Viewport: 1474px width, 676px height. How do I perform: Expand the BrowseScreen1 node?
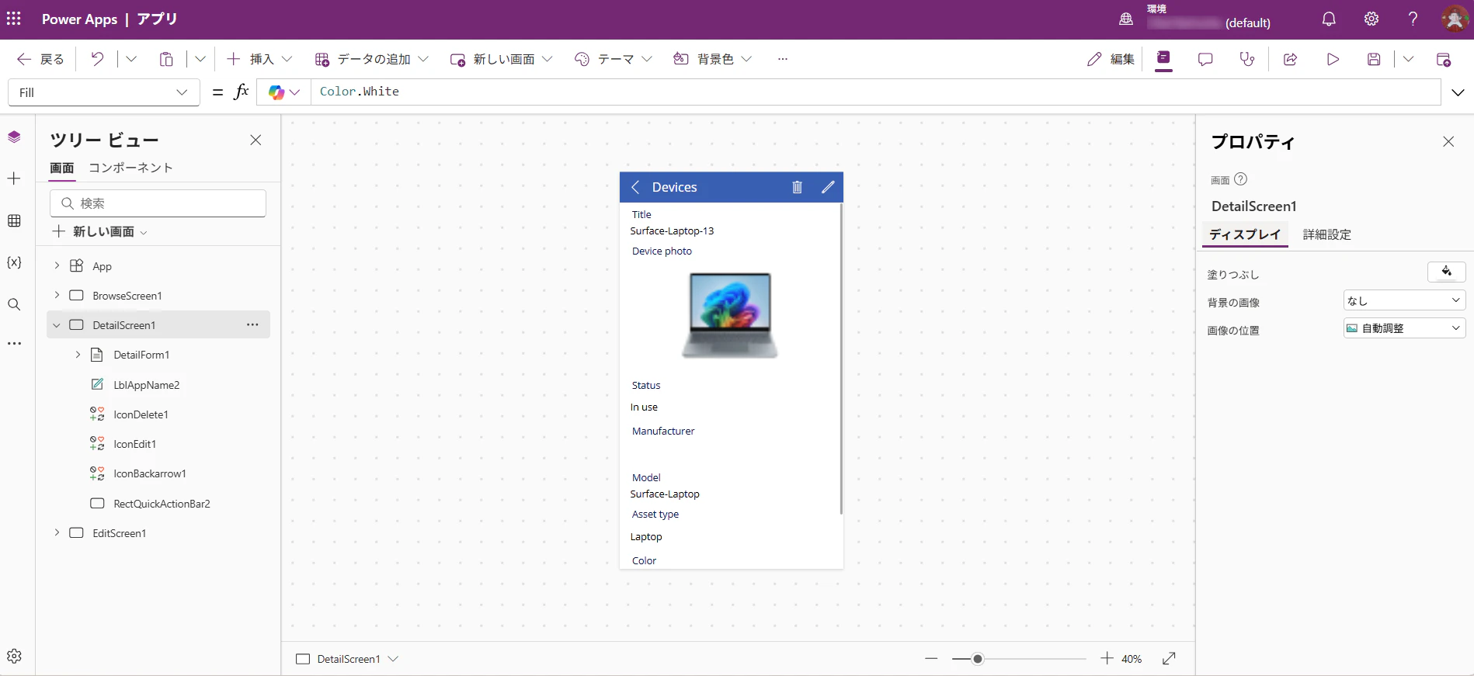pos(57,295)
